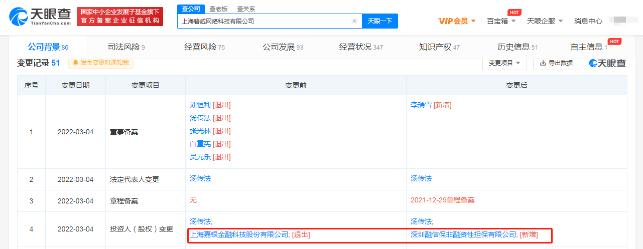Switch to the 经营风险 tab
The width and height of the screenshot is (643, 249).
pyautogui.click(x=204, y=47)
